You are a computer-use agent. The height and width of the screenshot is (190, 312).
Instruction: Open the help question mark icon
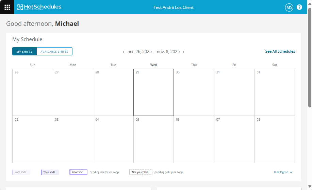[x=299, y=7]
